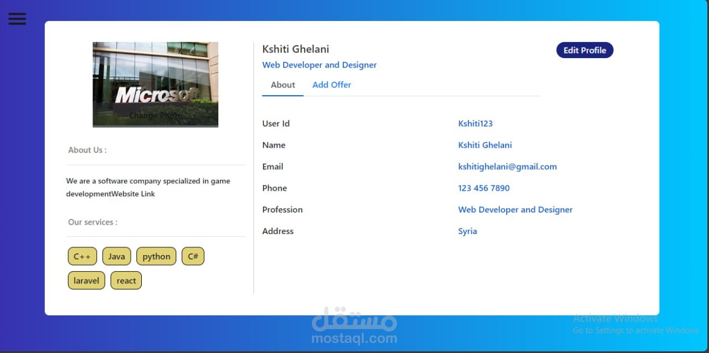
Task: Click the phone number 123 456 7890
Action: click(x=484, y=188)
